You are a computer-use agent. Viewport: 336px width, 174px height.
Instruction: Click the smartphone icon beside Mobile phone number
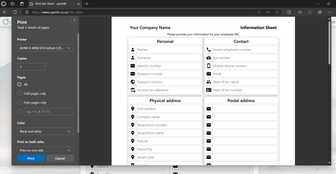click(208, 66)
